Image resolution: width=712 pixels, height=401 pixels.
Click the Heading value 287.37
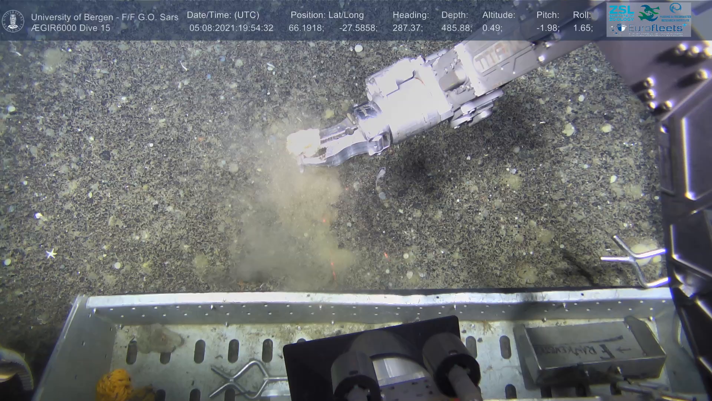point(407,28)
